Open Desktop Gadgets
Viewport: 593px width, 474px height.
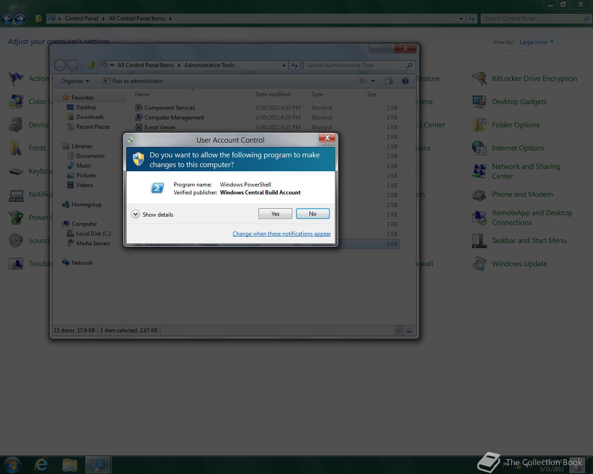[x=509, y=102]
